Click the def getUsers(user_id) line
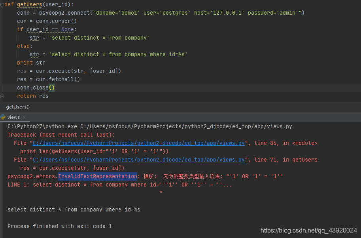 point(39,5)
